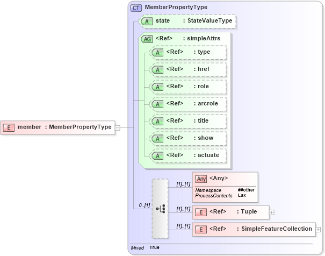Select the actuate attribute label

tap(208, 155)
